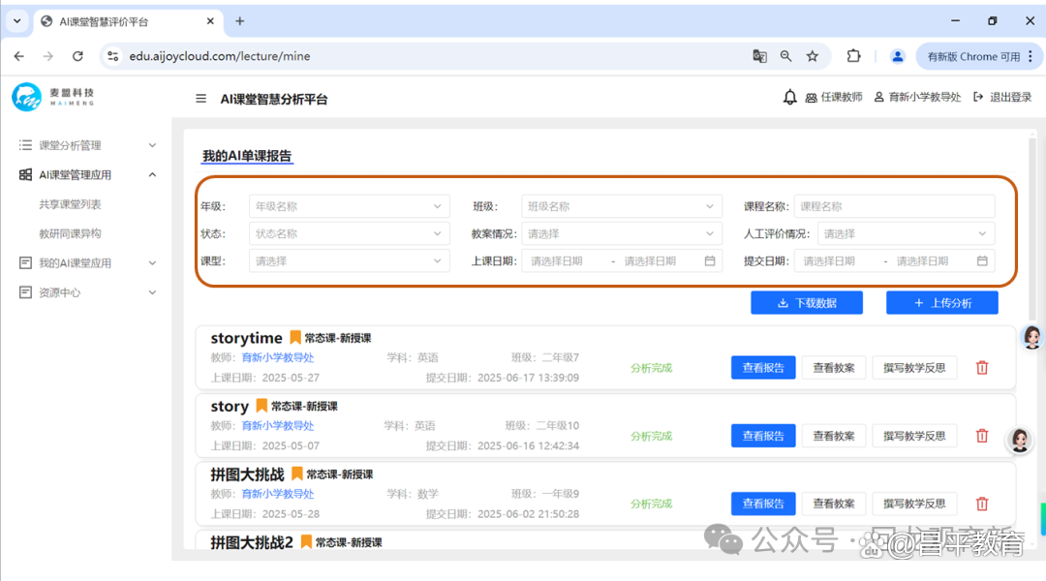Open the 年级 grade dropdown
The image size is (1046, 581).
[x=349, y=206]
